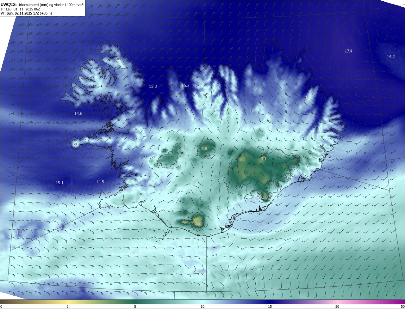Image resolution: width=405 pixels, height=309 pixels.
Task: Click the UWC/IG map title line
Action: (42, 4)
